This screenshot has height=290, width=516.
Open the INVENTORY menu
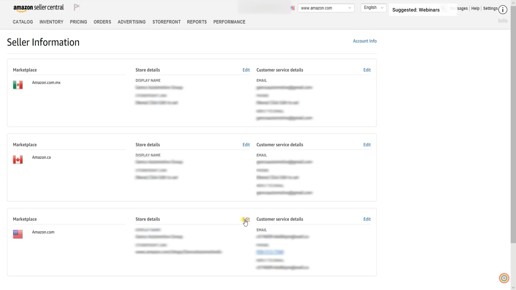point(51,22)
